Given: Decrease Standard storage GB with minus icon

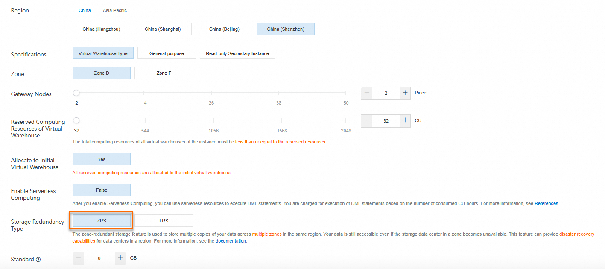Looking at the screenshot, I should click(x=78, y=258).
